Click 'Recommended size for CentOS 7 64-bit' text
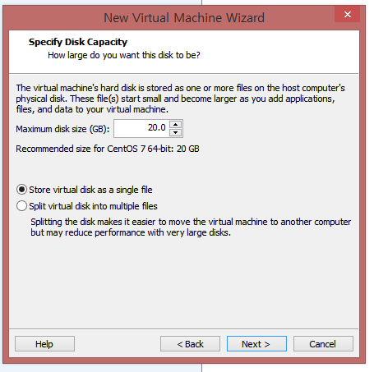 click(x=108, y=149)
